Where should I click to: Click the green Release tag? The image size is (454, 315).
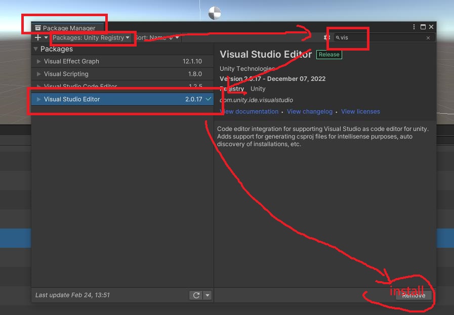click(329, 55)
